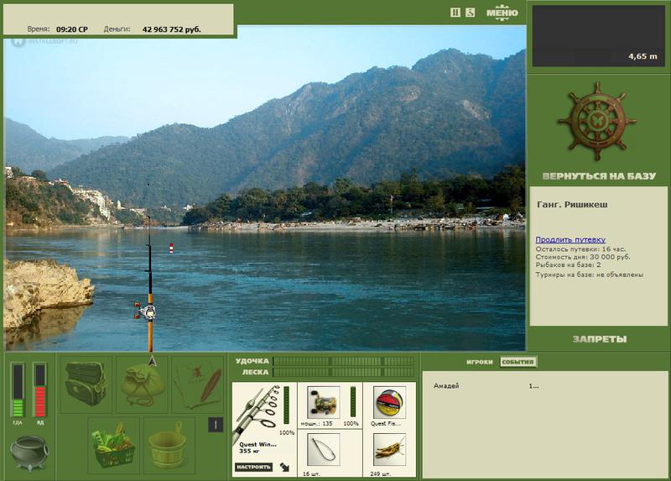Open the МЕНЮ gear menu

click(502, 13)
